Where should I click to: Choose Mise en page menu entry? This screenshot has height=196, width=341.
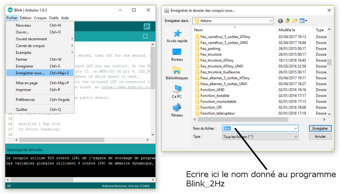40,83
